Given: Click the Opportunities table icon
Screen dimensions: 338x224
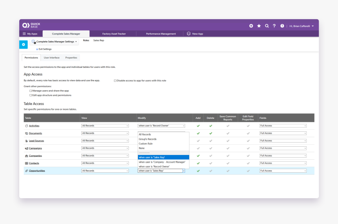Looking at the screenshot, I should pos(26,171).
